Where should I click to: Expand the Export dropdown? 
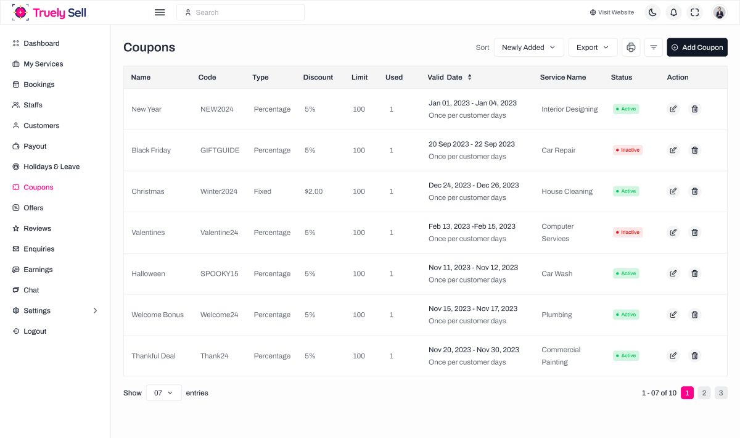(593, 48)
